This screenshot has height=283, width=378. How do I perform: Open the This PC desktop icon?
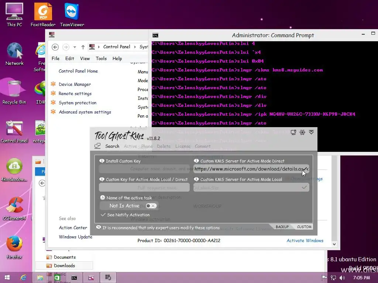(14, 14)
